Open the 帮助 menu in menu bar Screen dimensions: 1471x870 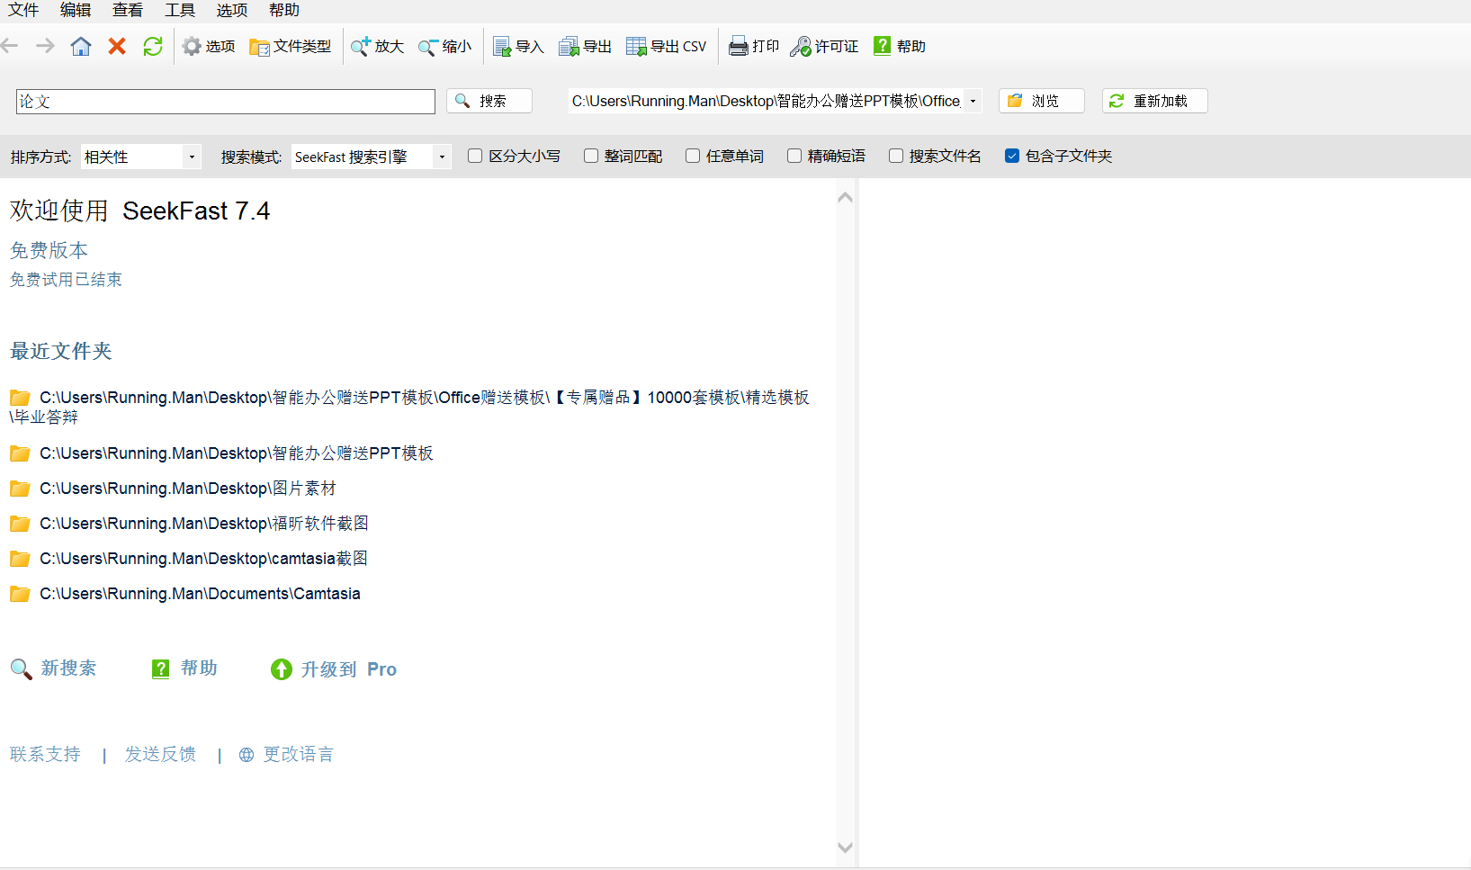[x=284, y=10]
